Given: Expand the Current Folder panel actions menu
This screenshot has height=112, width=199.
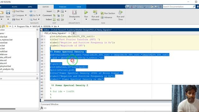Looking at the screenshot, I should pos(37,30).
